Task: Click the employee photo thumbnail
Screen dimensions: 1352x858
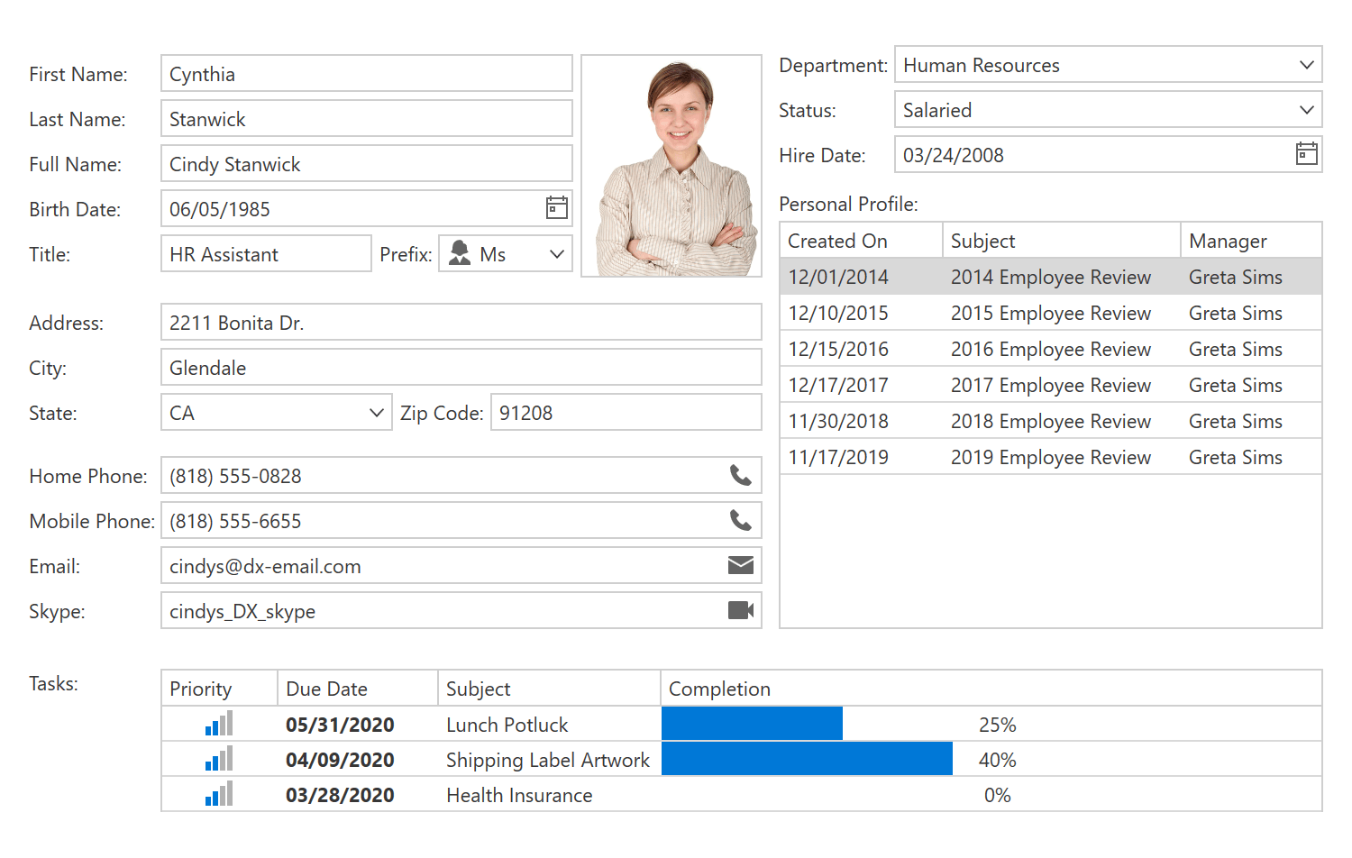Action: (x=671, y=165)
